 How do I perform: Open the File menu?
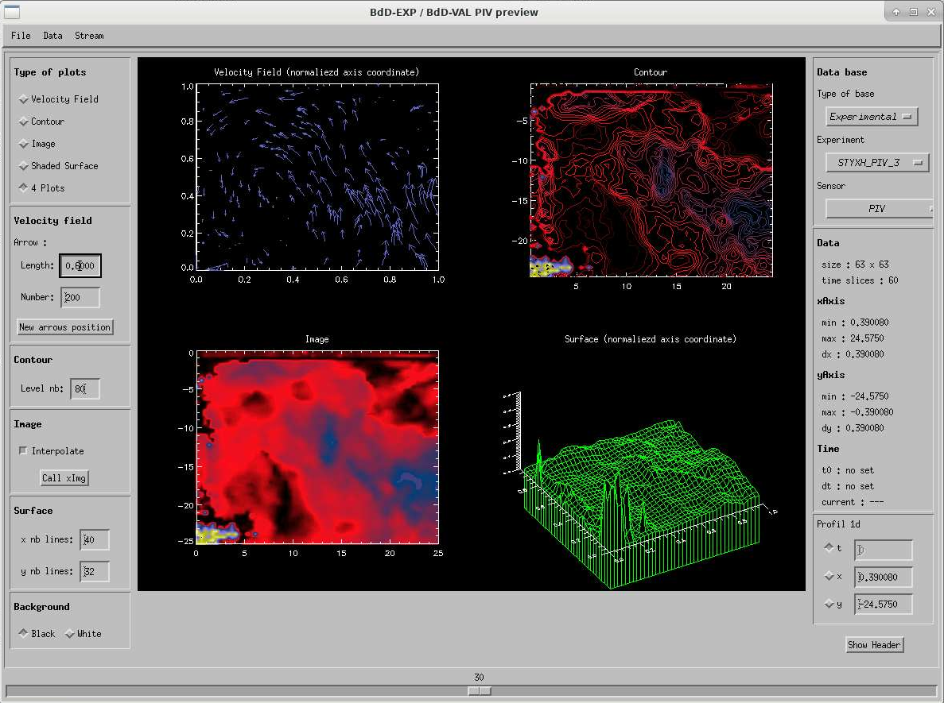click(21, 36)
